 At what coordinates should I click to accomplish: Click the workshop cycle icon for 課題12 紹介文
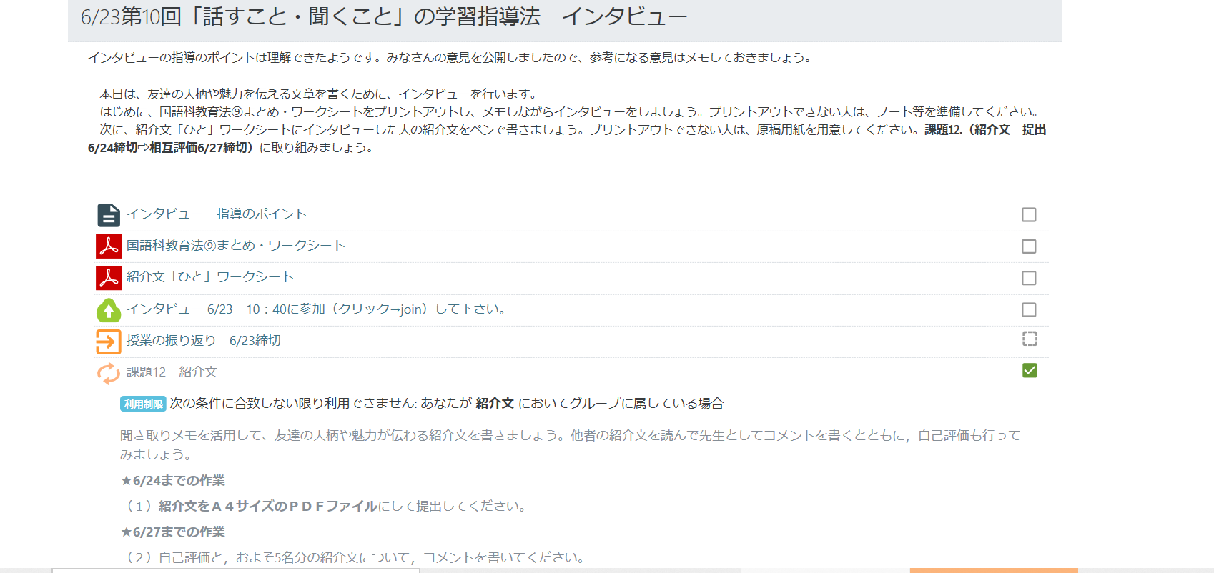[x=109, y=372]
